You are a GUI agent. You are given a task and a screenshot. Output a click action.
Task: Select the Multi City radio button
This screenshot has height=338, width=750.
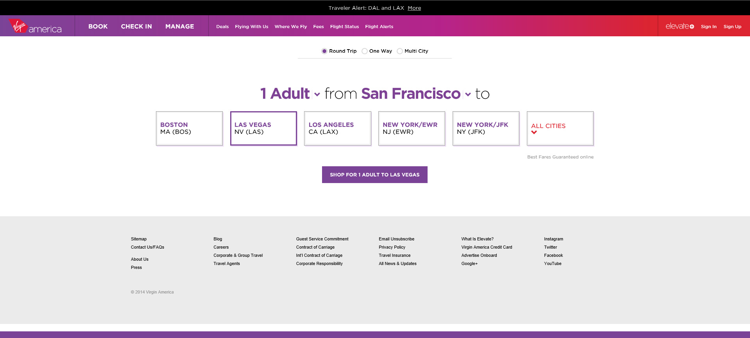click(x=400, y=51)
